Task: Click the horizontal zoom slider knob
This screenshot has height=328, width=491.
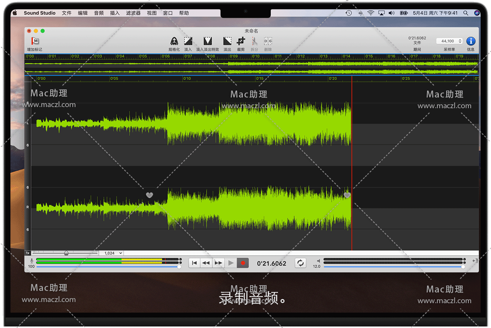Action: [66, 253]
